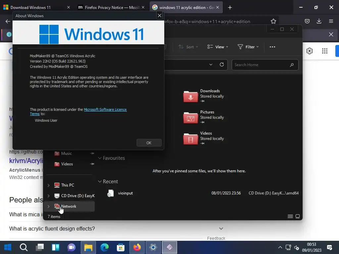Screen dimensions: 339x254
Task: Open File Explorer from the taskbar
Action: click(88, 247)
